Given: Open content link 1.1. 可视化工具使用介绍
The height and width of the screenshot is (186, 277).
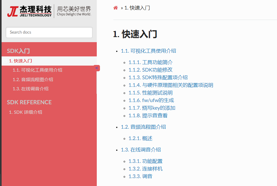Looking at the screenshot, I should pyautogui.click(x=148, y=51).
